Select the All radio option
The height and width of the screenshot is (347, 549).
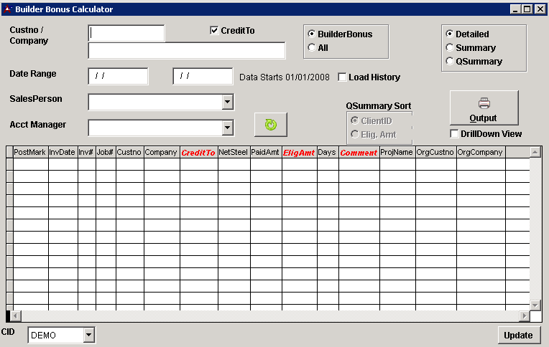coord(311,48)
